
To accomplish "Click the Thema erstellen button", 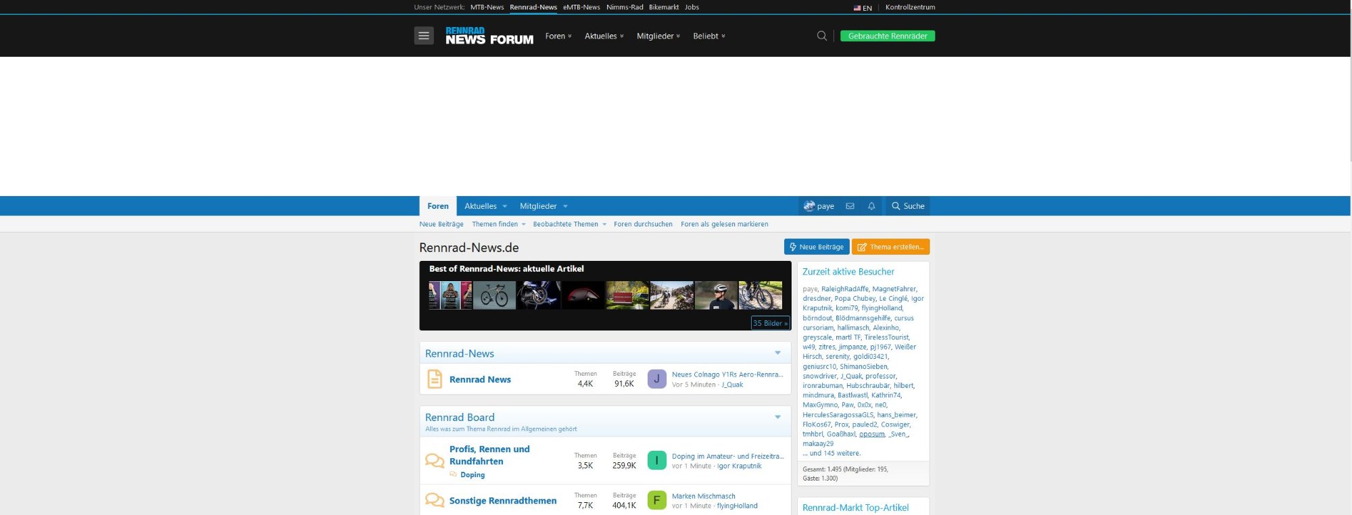I will (x=890, y=247).
